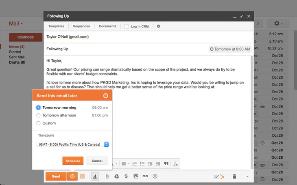The height and width of the screenshot is (185, 297).
Task: Select the Tomorrow afternoon radio option
Action: [38, 116]
